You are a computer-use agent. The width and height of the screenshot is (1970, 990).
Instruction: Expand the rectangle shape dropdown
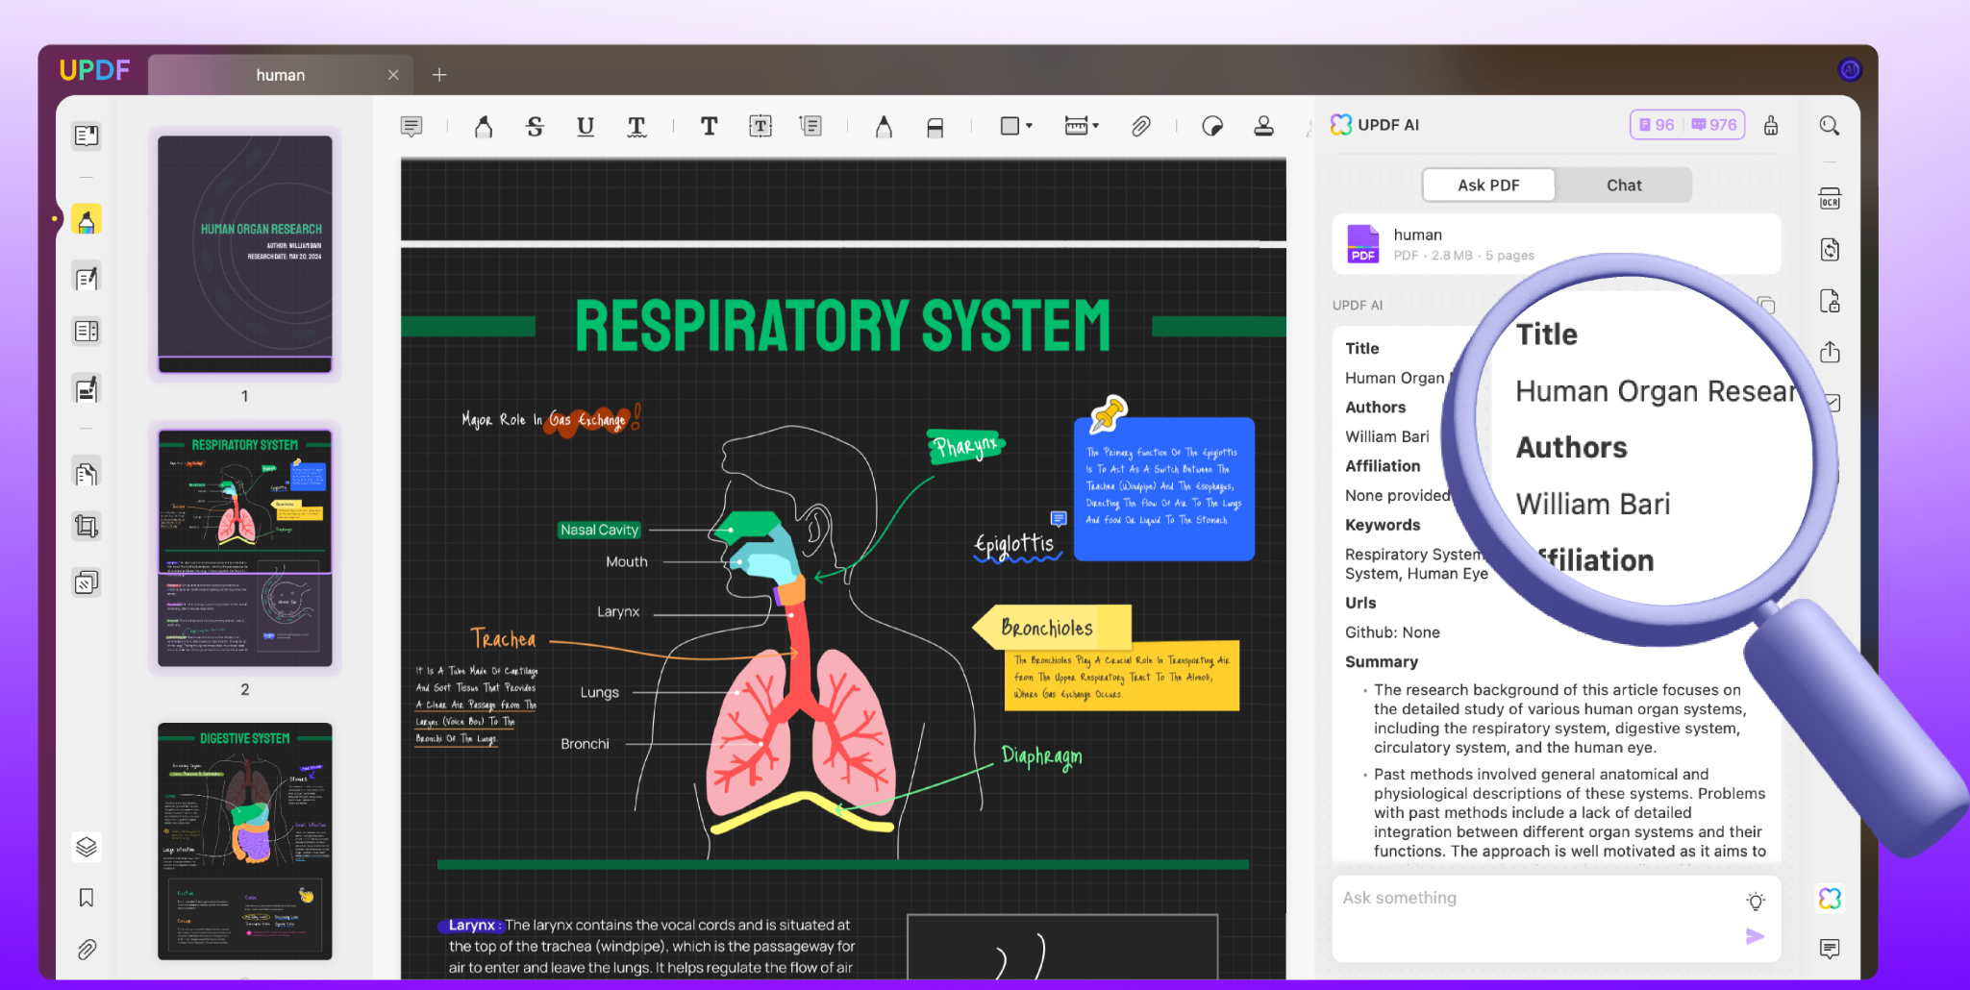click(1029, 126)
